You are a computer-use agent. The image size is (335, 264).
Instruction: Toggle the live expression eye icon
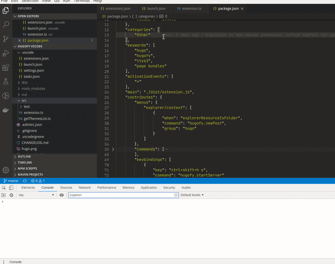62,195
